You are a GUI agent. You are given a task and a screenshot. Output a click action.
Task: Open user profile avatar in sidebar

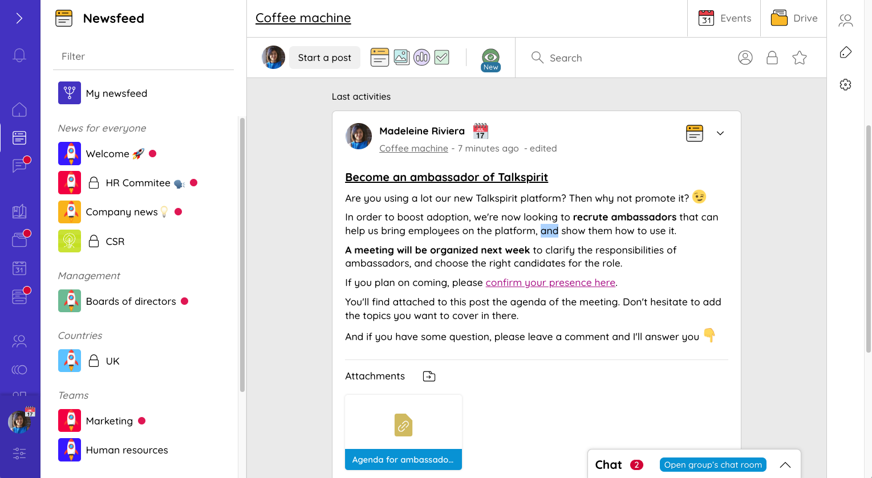19,422
